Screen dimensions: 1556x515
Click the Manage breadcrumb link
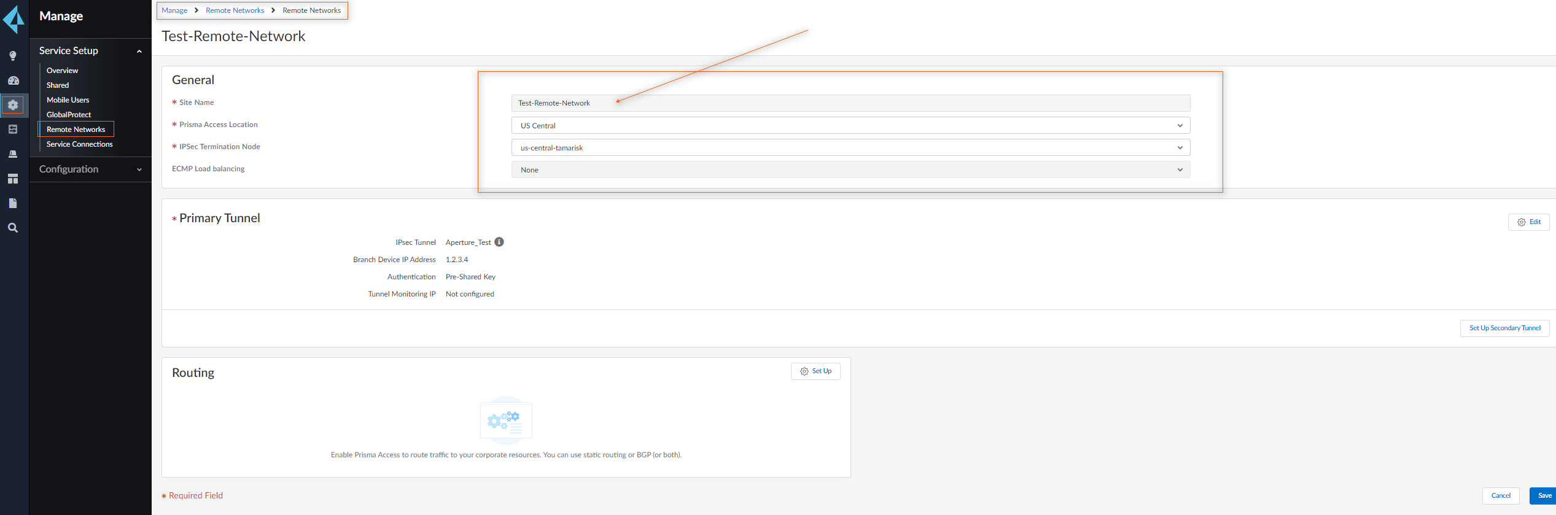(x=174, y=10)
